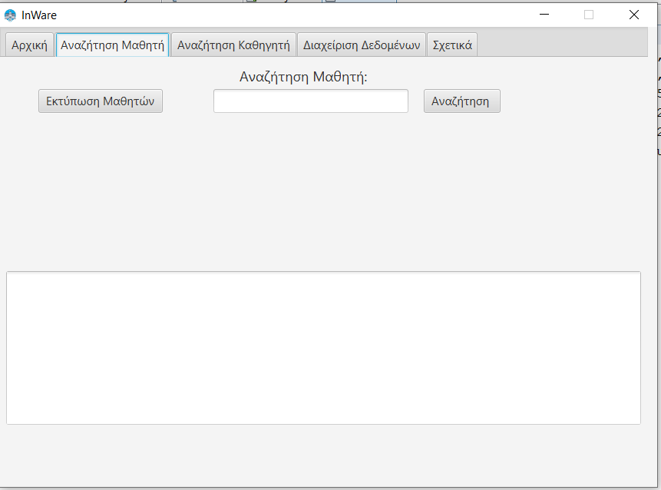Switch to the Αρχική tab
The height and width of the screenshot is (490, 661).
28,45
